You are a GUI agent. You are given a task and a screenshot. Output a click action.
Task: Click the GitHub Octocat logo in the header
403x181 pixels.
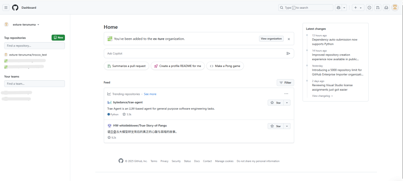coord(15,8)
